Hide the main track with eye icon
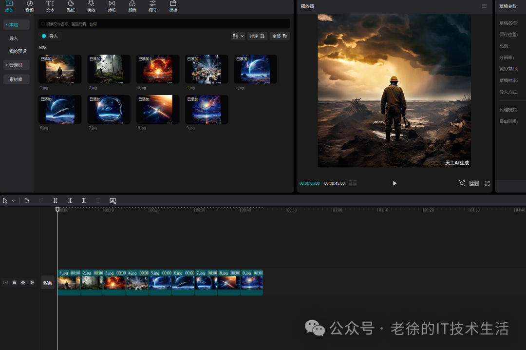The width and height of the screenshot is (526, 350). point(23,282)
